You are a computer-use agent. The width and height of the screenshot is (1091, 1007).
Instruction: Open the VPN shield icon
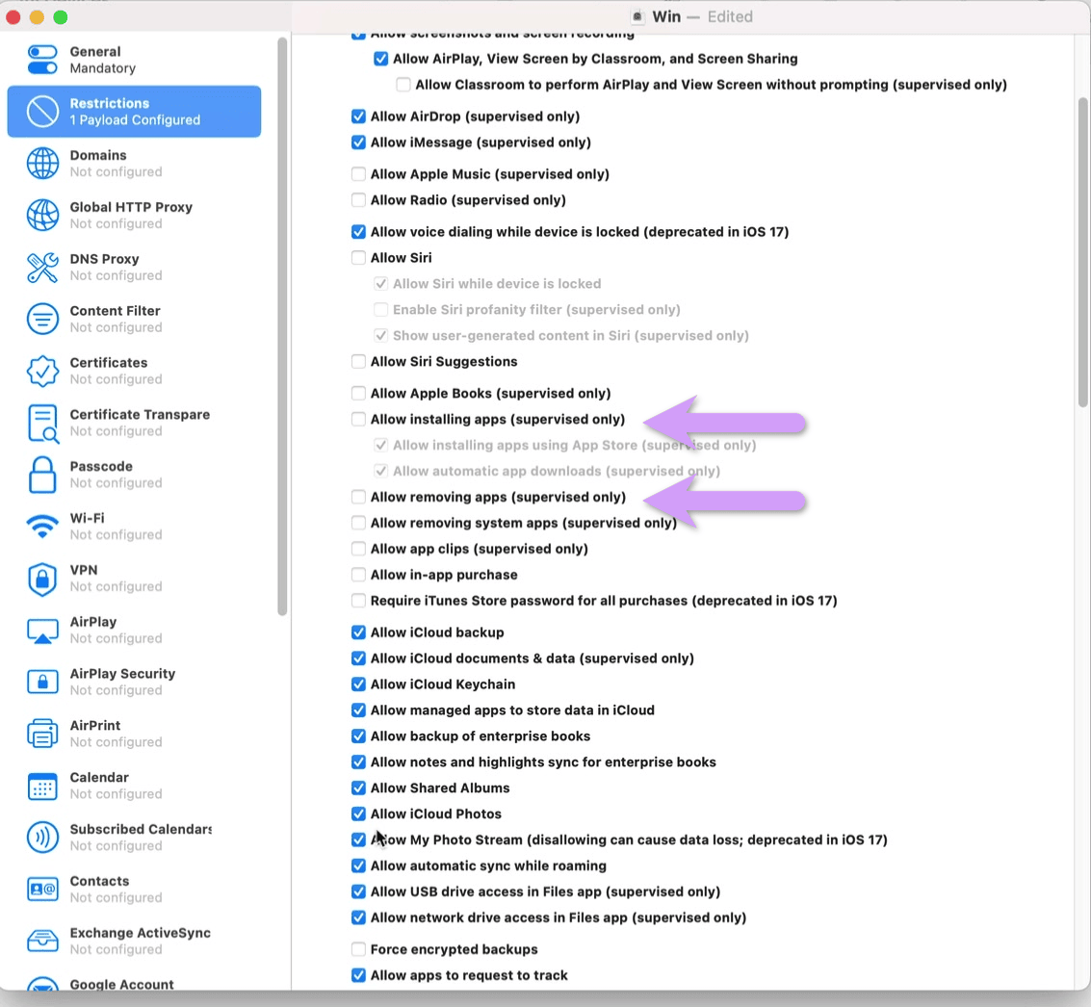point(42,578)
